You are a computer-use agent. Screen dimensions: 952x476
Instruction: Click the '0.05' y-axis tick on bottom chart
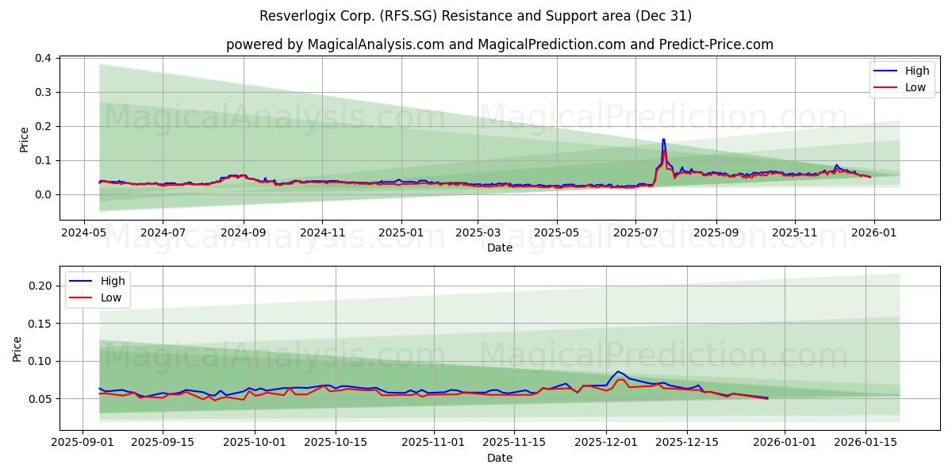40,399
